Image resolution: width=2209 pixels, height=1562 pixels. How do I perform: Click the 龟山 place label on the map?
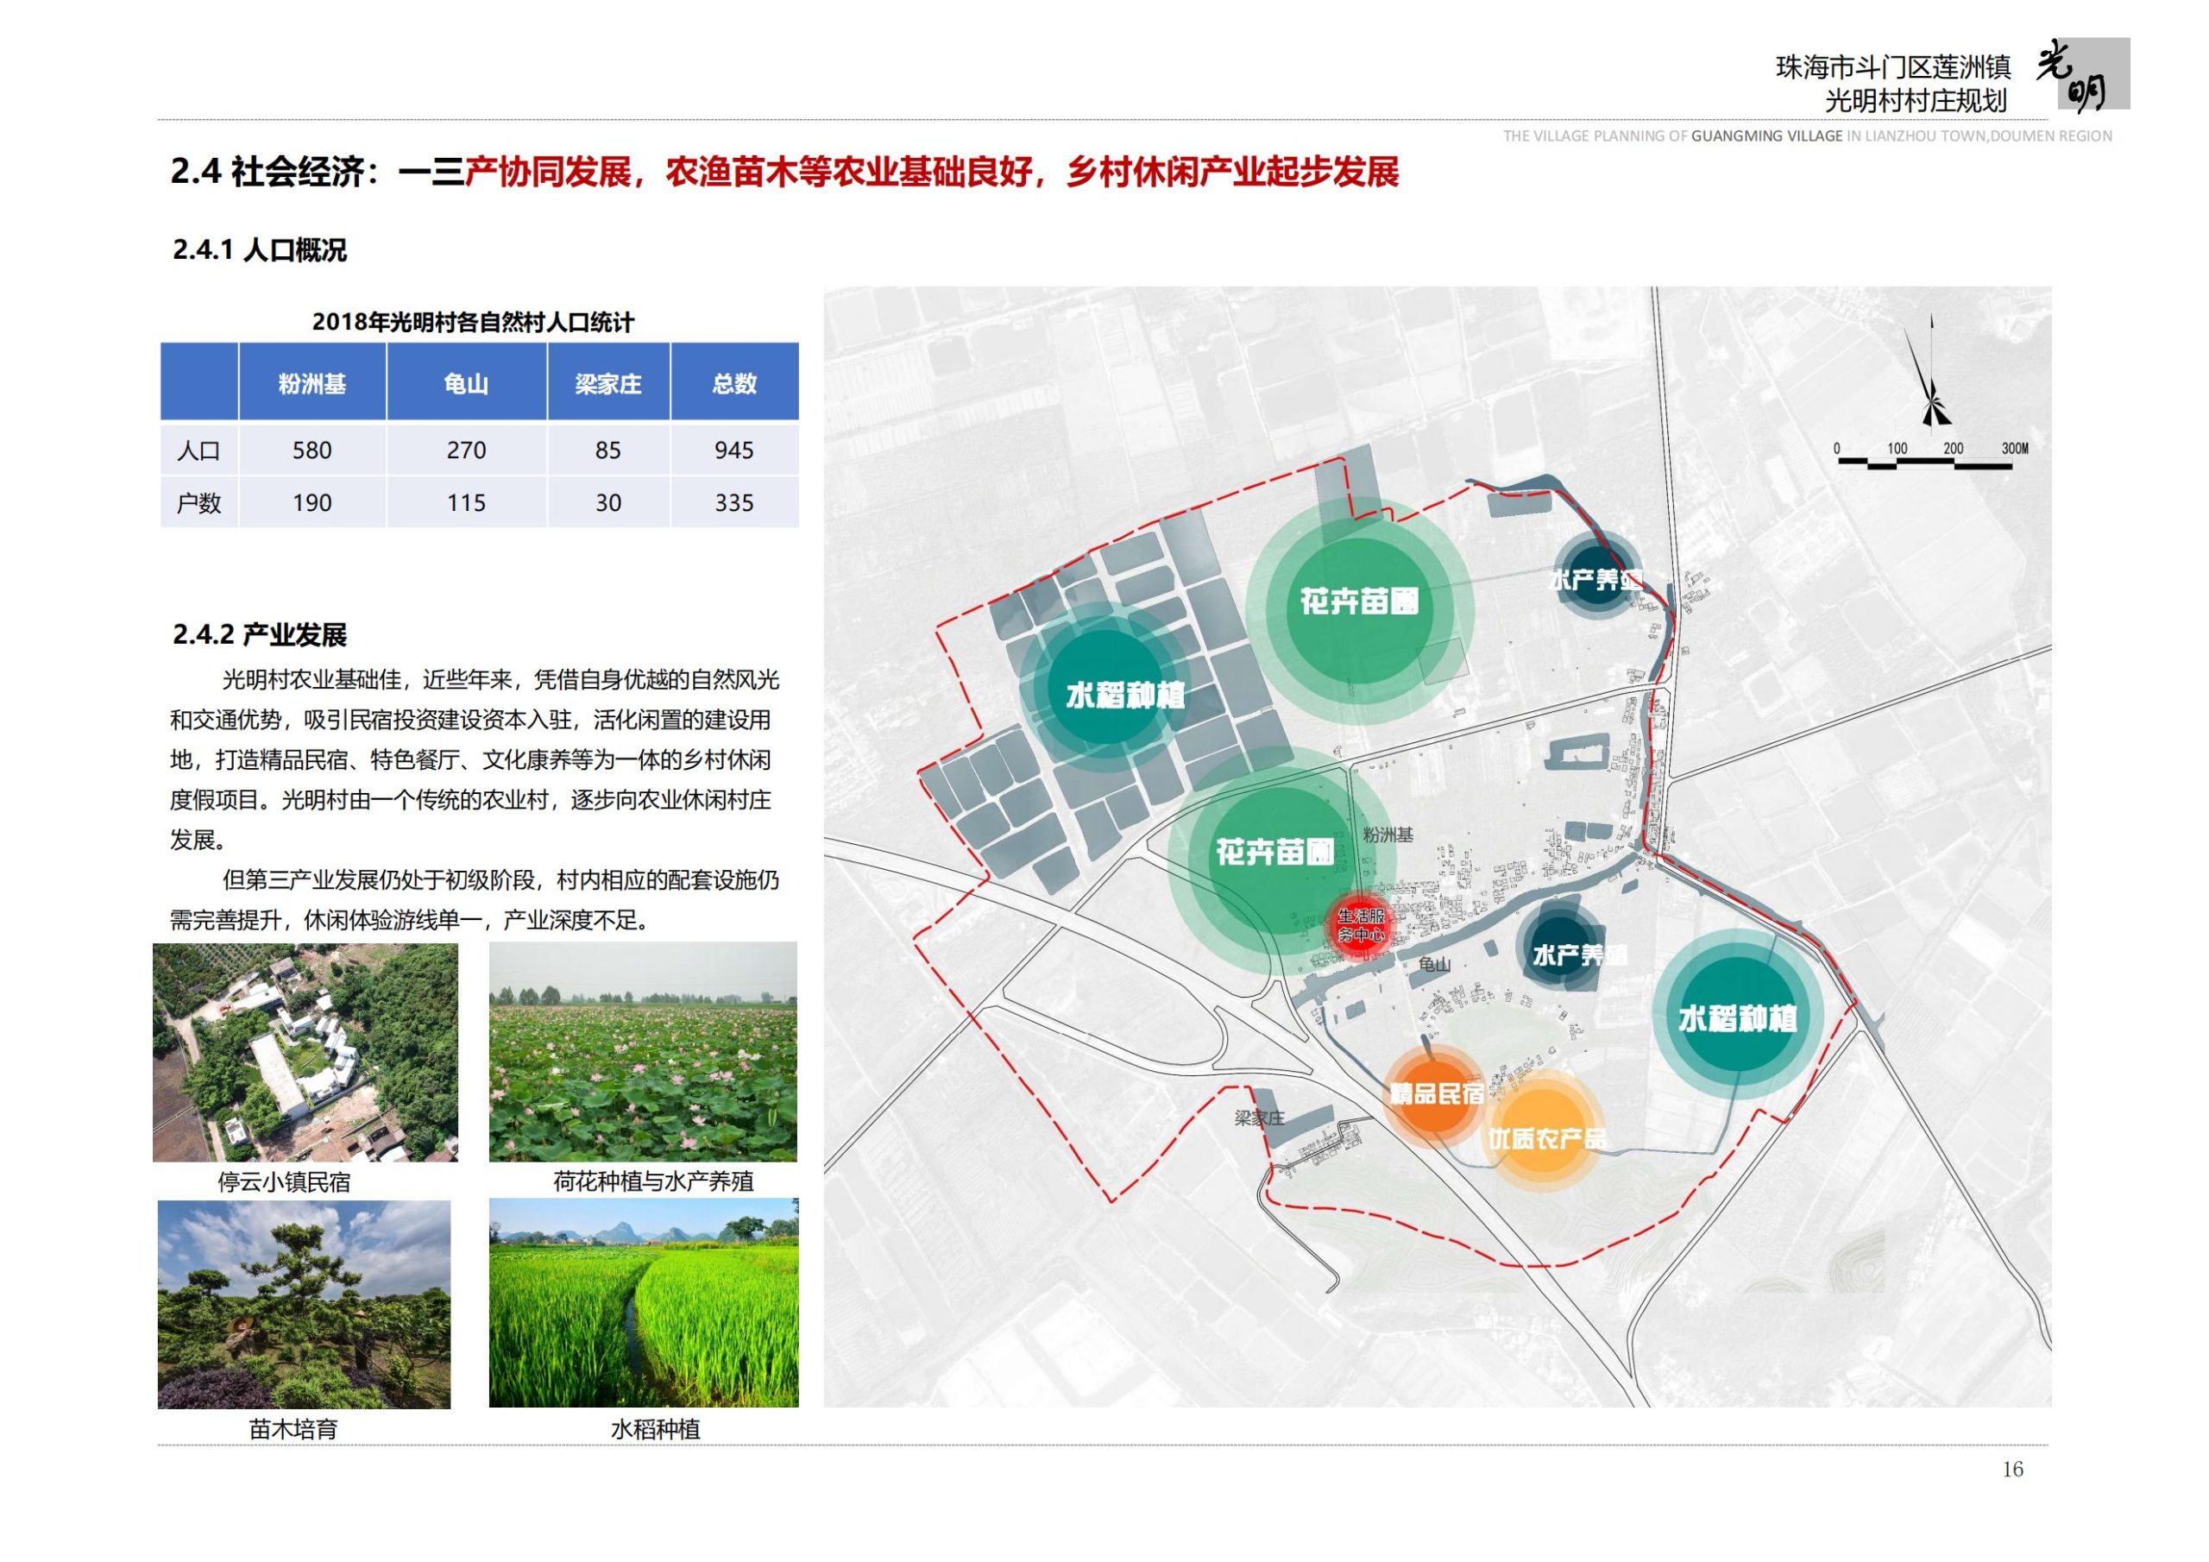(1434, 963)
